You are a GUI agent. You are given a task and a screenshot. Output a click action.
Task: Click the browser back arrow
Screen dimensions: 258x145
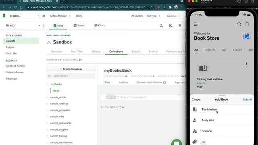[x=4, y=7]
